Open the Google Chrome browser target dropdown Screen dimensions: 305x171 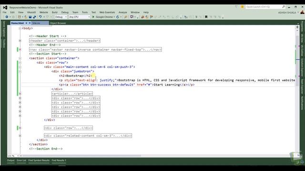(114, 17)
